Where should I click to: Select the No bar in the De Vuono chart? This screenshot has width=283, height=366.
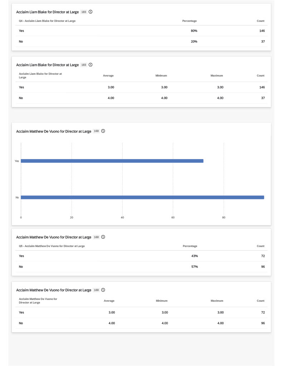pos(142,197)
